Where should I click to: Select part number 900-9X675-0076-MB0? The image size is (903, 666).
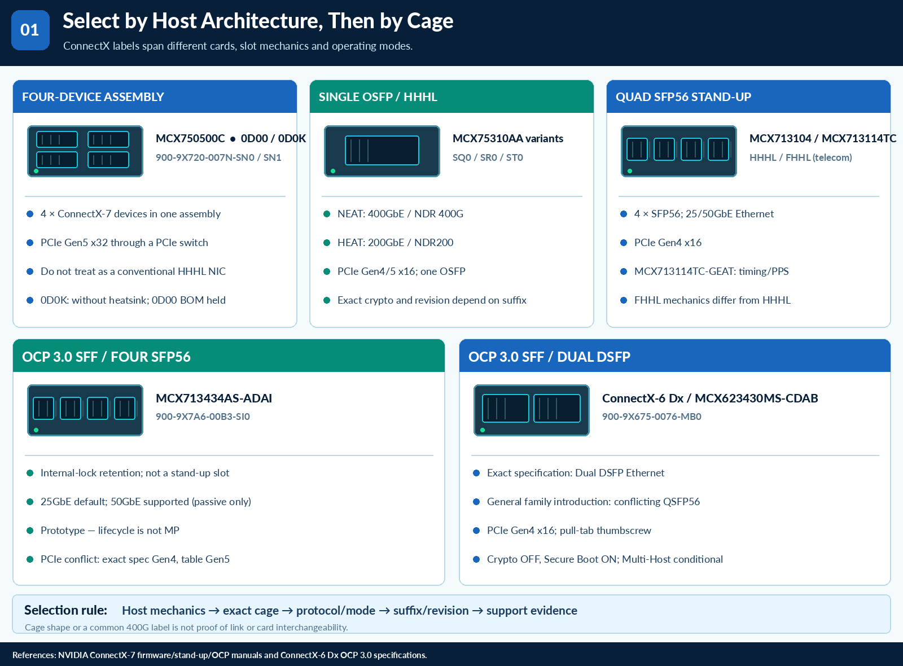coord(652,417)
